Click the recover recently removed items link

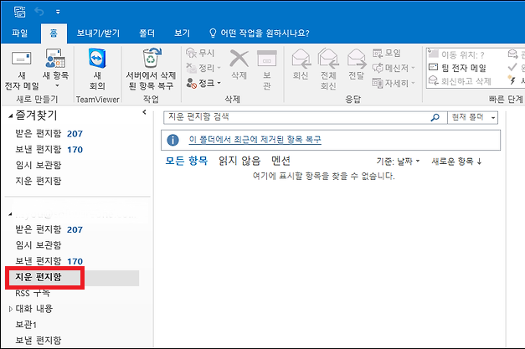255,139
